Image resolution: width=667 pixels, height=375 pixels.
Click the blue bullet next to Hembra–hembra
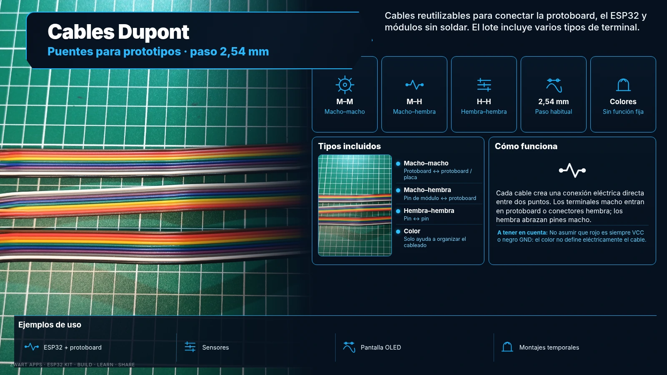398,211
